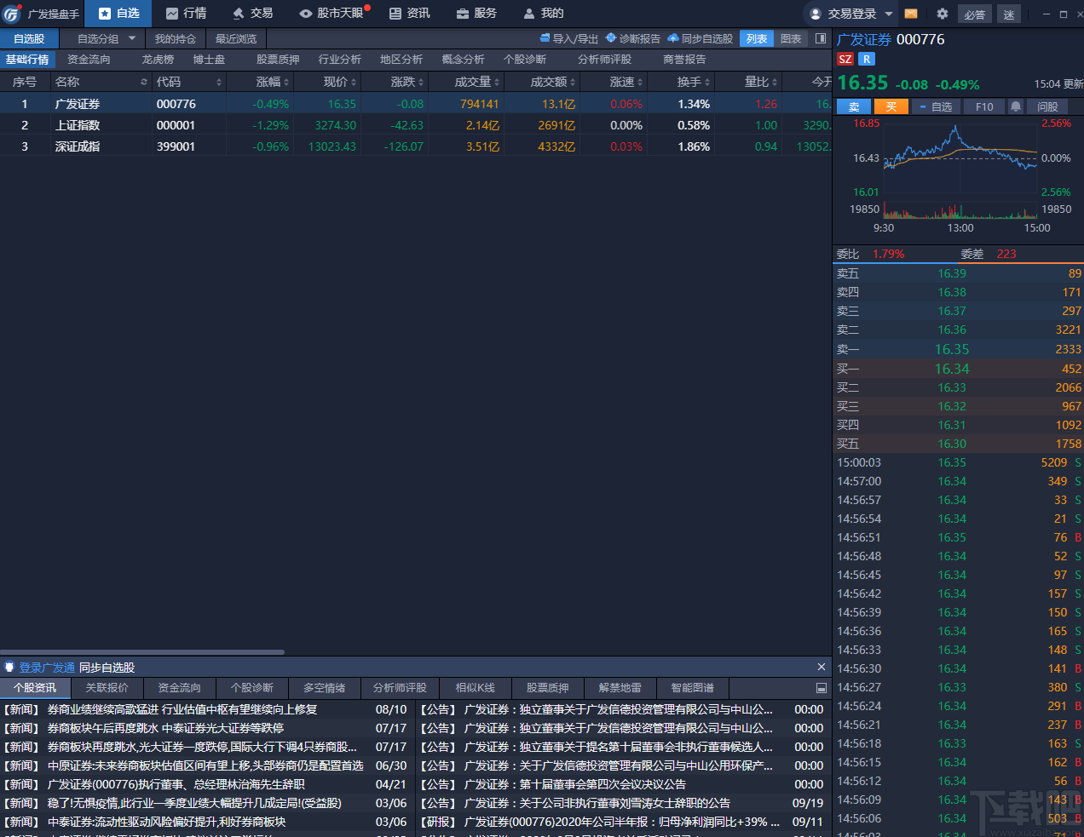Click the 必答 button
1084x837 pixels.
(x=975, y=14)
